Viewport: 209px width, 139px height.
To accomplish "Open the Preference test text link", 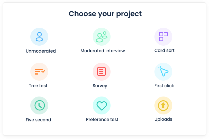I will tap(102, 120).
